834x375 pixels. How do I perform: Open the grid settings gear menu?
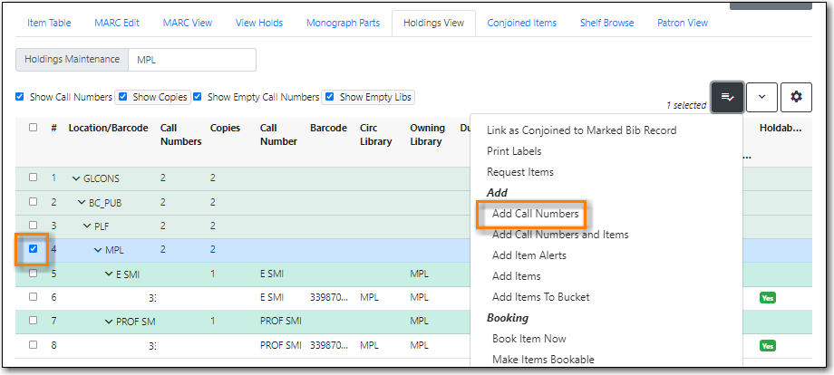pyautogui.click(x=796, y=97)
